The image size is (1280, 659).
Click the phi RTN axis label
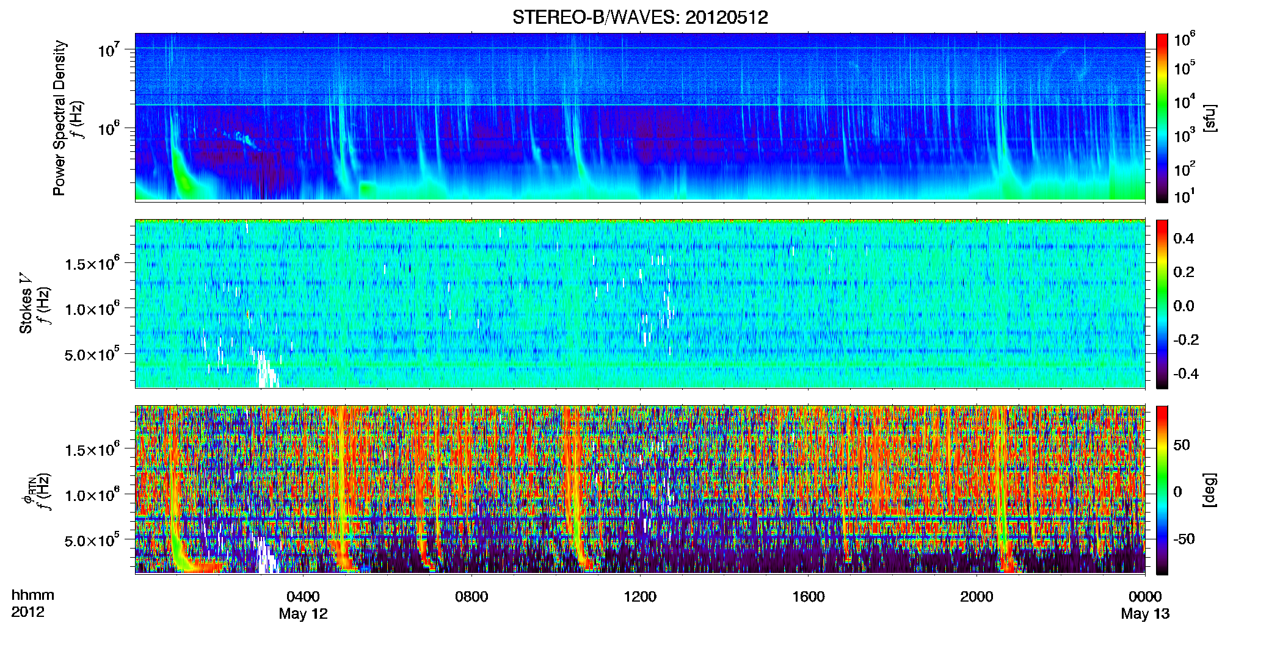[x=29, y=492]
